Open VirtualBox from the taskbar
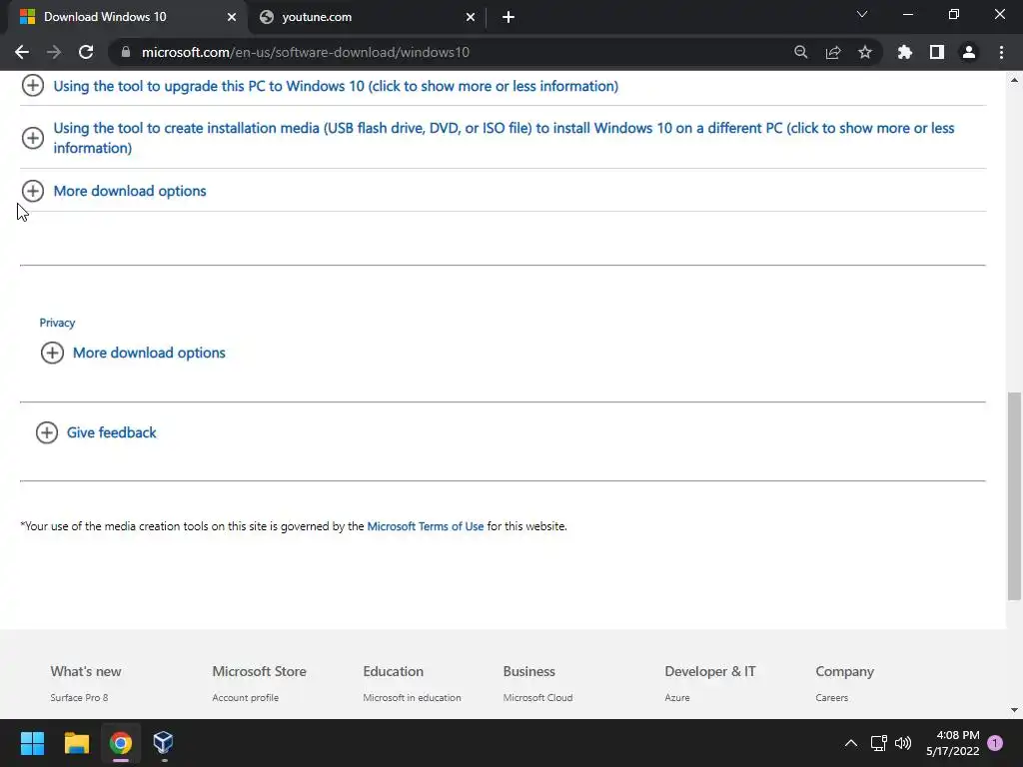Image resolution: width=1023 pixels, height=767 pixels. pyautogui.click(x=163, y=743)
